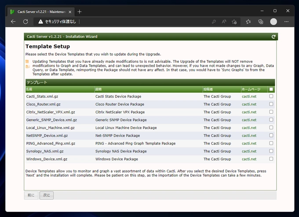Screen dimensions: 299x217
Task: Click the 前に (Previous) button
Action: [x=31, y=195]
